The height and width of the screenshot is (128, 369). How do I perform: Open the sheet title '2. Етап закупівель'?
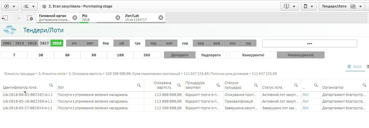point(80,6)
